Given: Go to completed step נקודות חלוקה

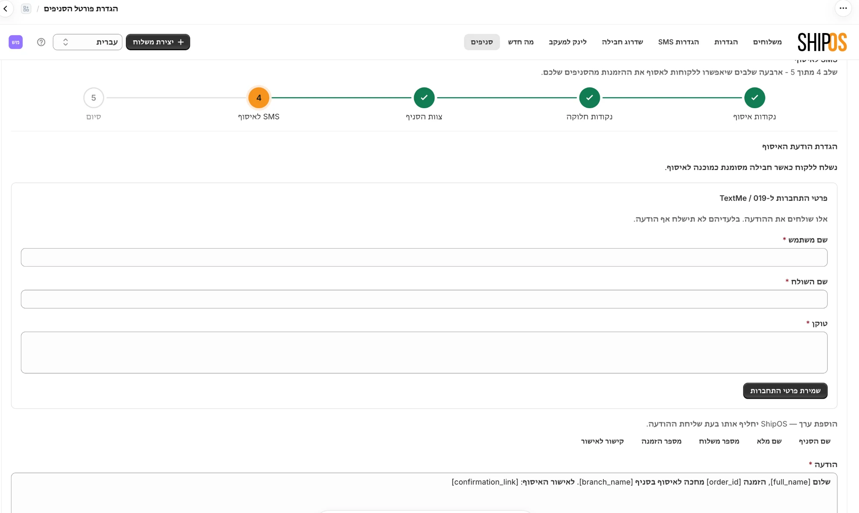Looking at the screenshot, I should point(590,98).
